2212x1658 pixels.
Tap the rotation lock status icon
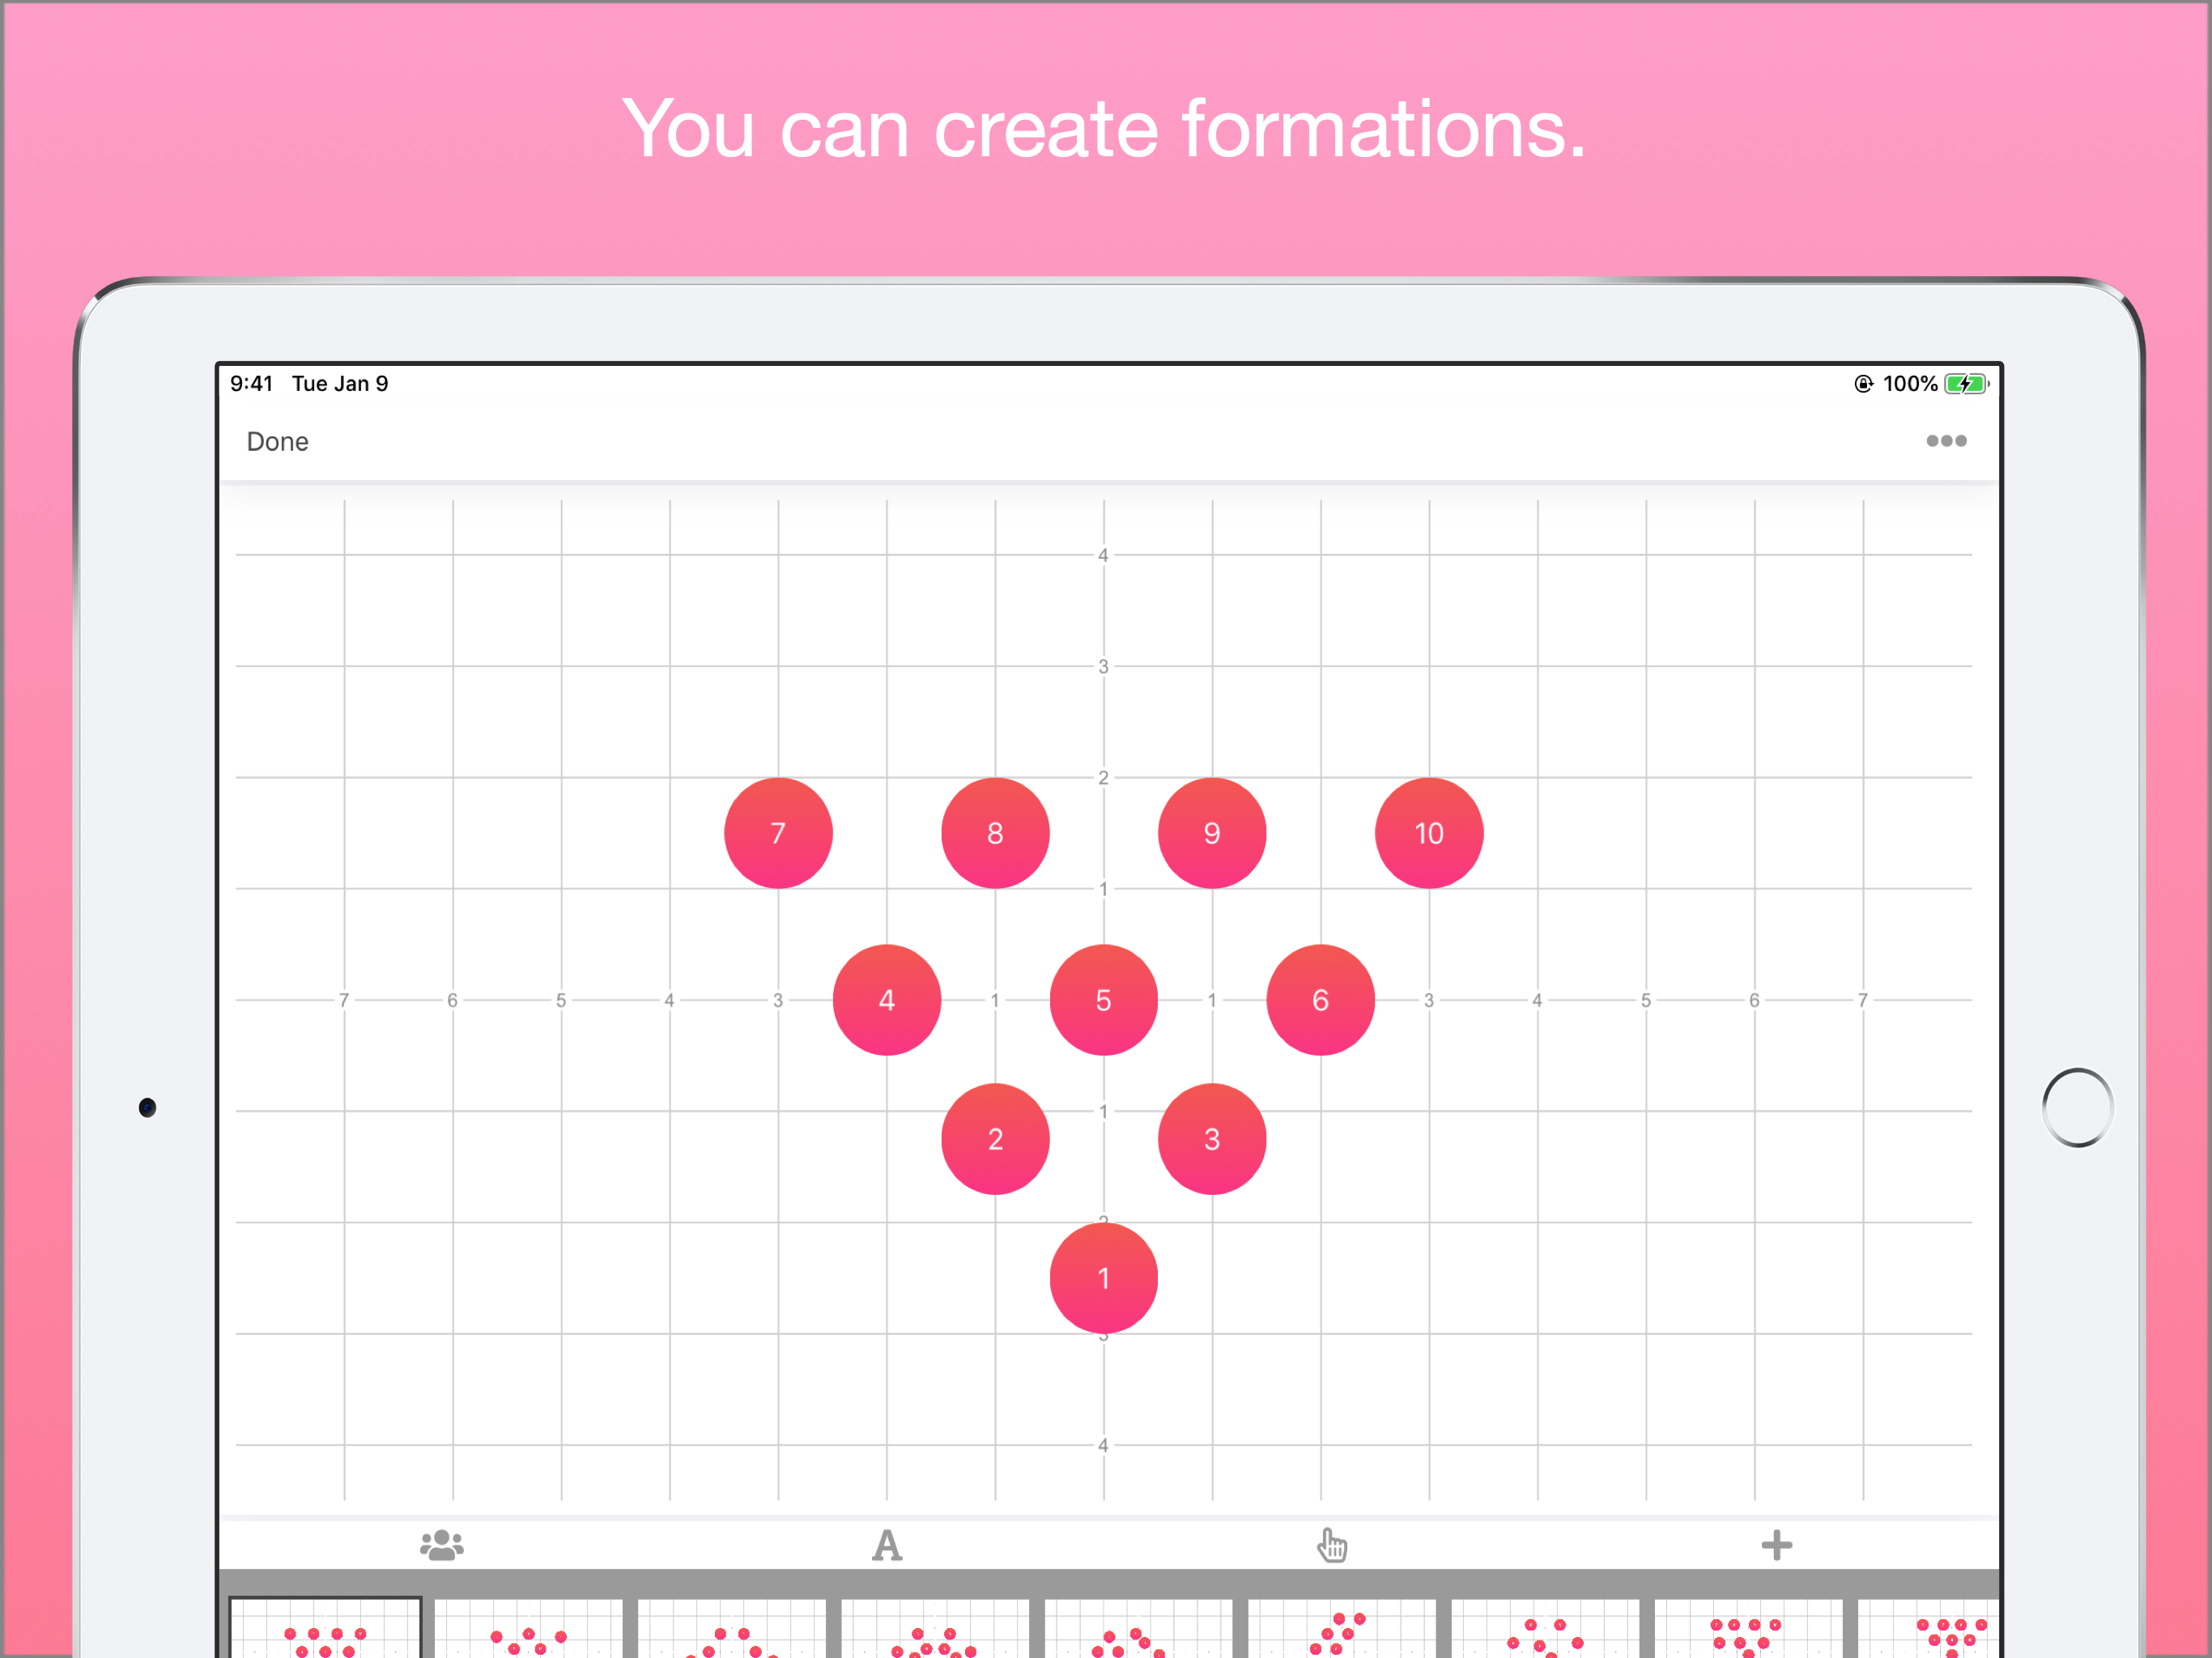(x=1862, y=384)
